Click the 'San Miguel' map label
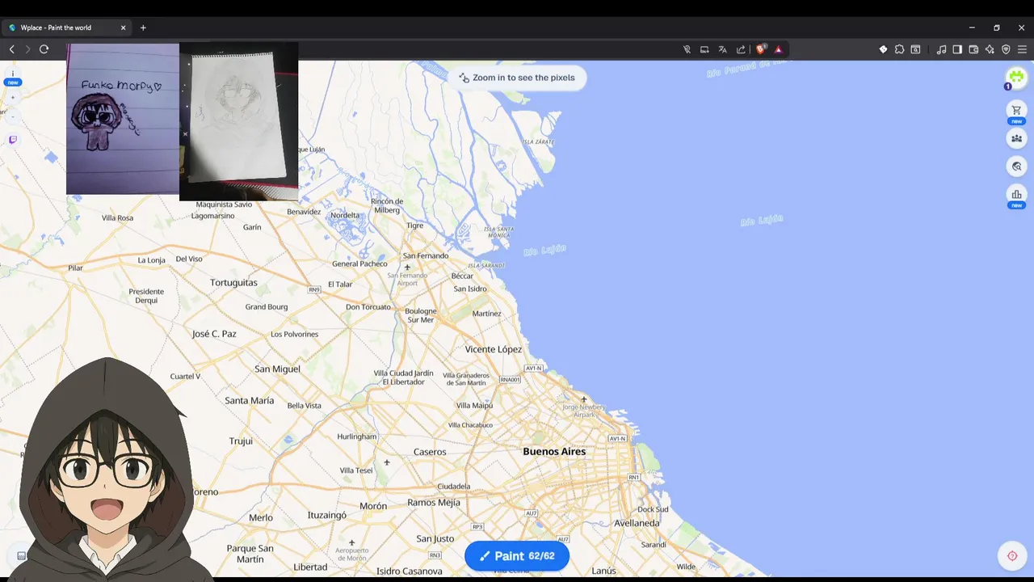The height and width of the screenshot is (582, 1034). [277, 369]
